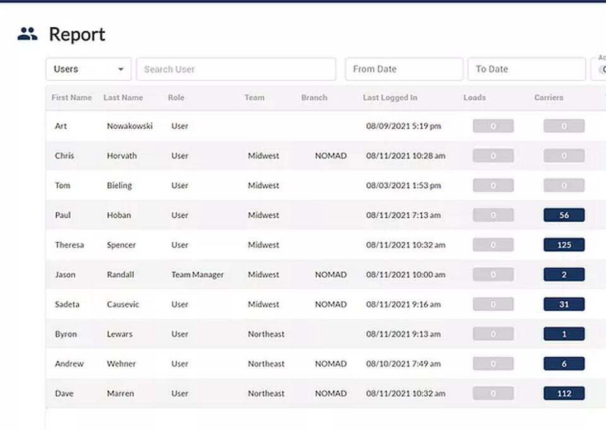The height and width of the screenshot is (430, 606).
Task: Click Art Nowakowski's loads 0 badge
Action: coord(493,126)
